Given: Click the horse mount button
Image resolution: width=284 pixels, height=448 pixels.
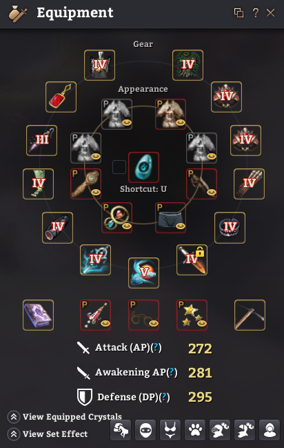Looking at the screenshot, I should [121, 430].
